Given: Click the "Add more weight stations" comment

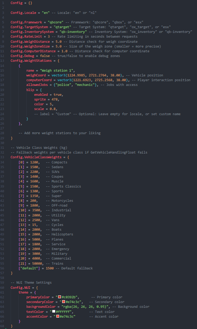Looking at the screenshot, I should [x=59, y=133].
